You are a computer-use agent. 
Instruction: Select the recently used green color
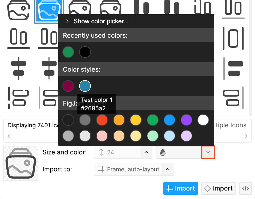(68, 52)
